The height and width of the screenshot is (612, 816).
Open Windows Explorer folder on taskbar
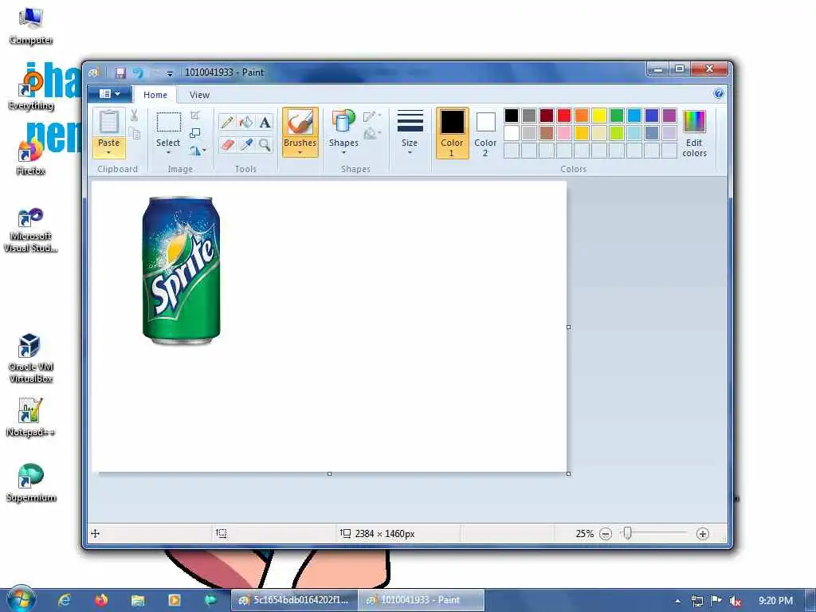[x=137, y=600]
